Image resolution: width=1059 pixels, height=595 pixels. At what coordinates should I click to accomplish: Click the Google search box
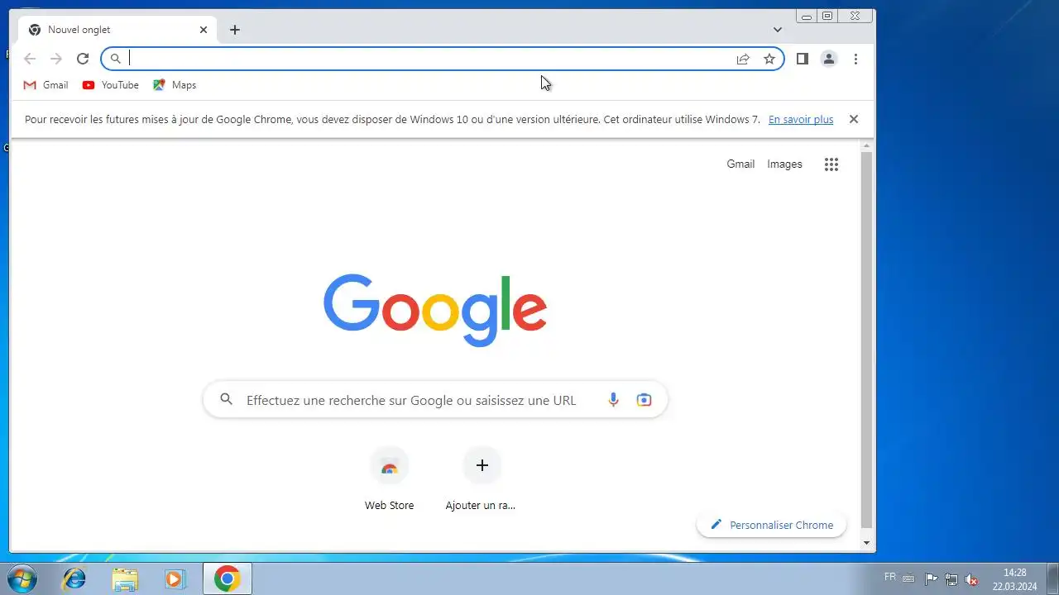[x=435, y=400]
